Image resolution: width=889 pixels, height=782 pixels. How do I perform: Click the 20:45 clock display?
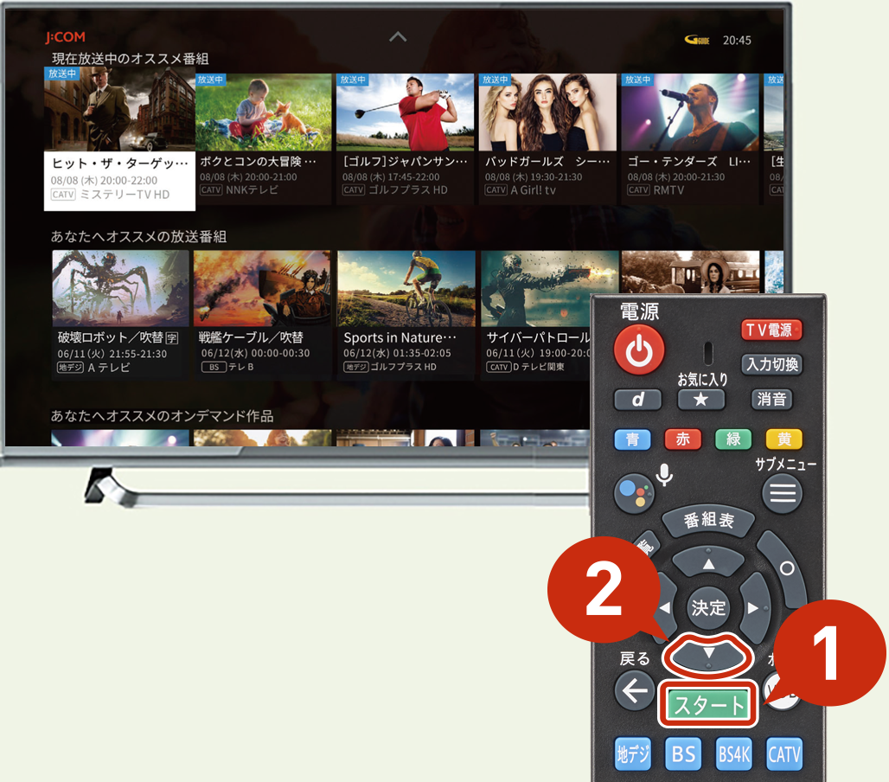737,41
